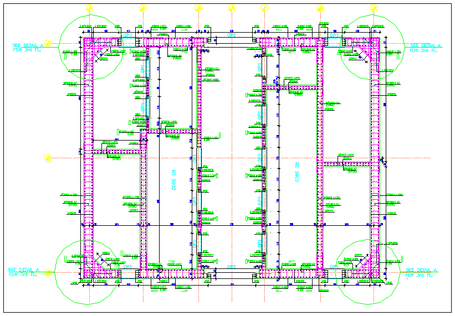Click the 'OP2' label on bottom wall
The height and width of the screenshot is (316, 455).
(232, 267)
